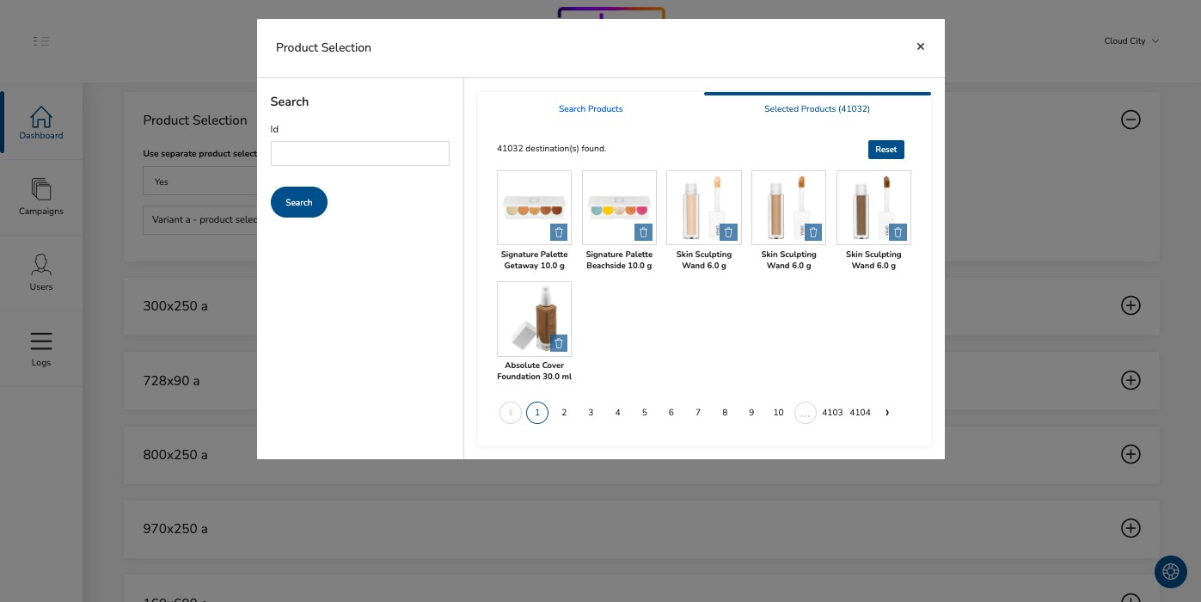Select the Selected Products (41032) tab
Image resolution: width=1201 pixels, height=602 pixels.
click(x=817, y=109)
